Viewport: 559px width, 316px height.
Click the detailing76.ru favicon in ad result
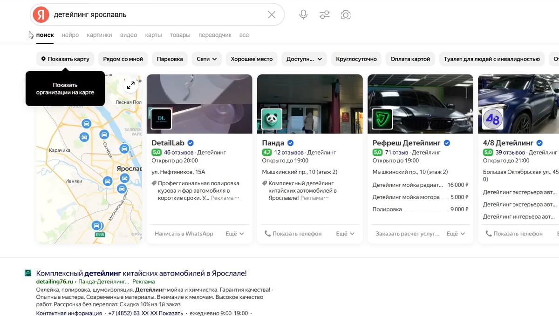click(28, 273)
